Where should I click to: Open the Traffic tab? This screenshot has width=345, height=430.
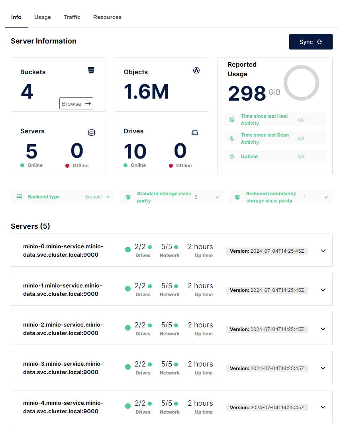72,17
